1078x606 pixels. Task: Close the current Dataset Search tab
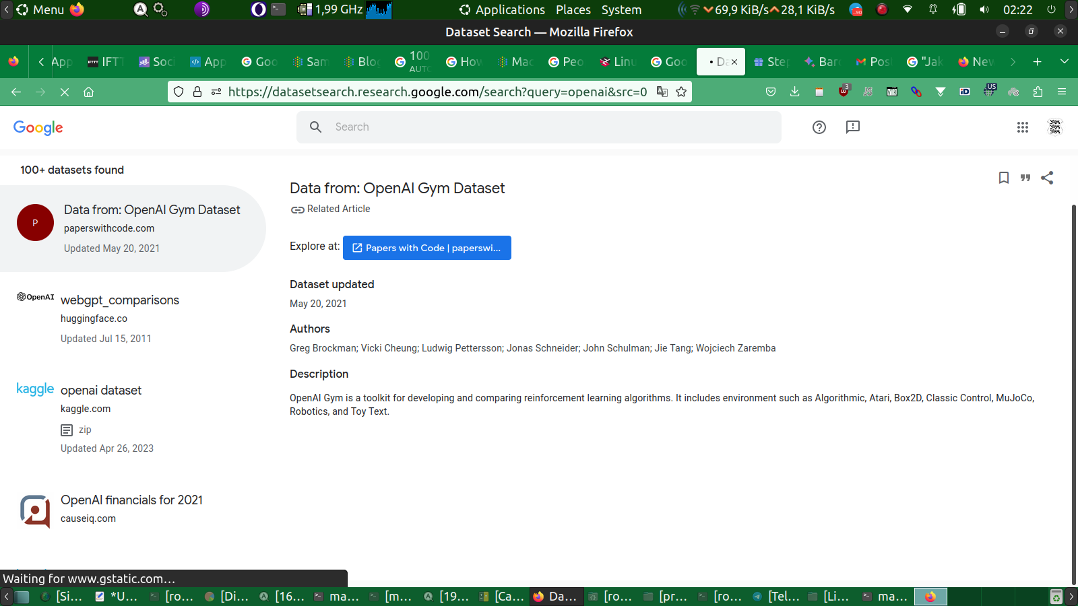pyautogui.click(x=734, y=62)
